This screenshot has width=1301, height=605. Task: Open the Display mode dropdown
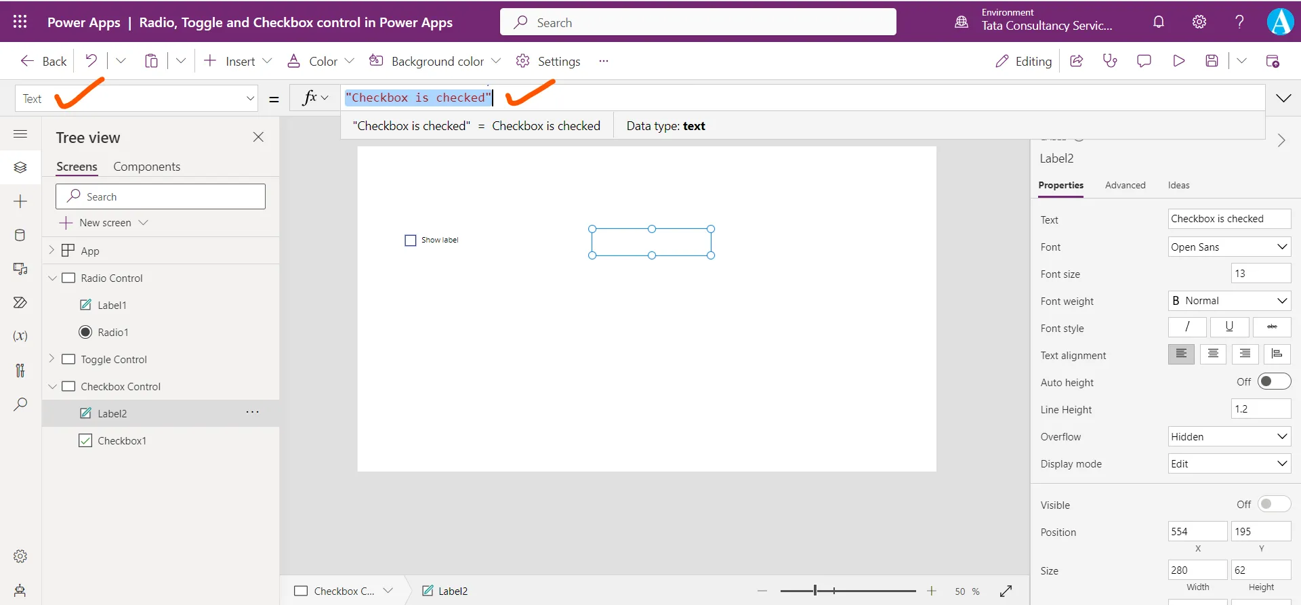click(1229, 463)
